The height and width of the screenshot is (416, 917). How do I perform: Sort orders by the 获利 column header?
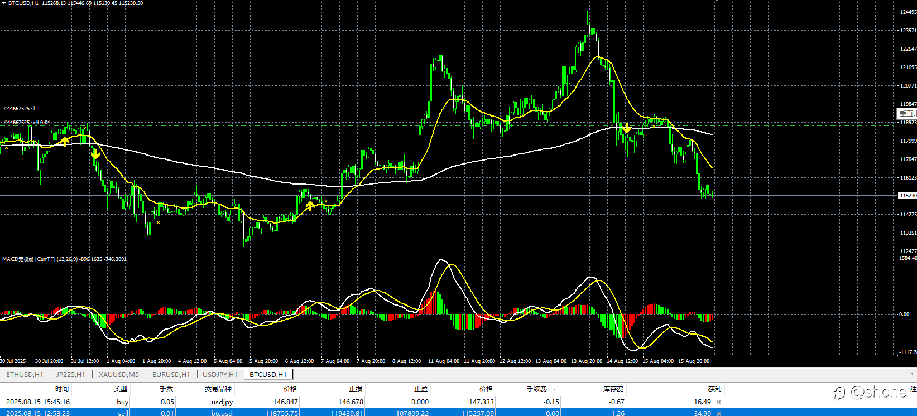point(714,389)
